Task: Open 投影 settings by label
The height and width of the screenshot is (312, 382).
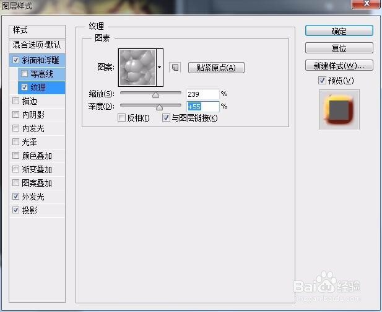Action: tap(29, 210)
